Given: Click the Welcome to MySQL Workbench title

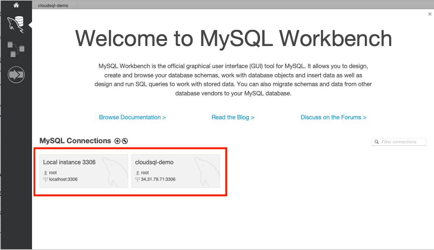Looking at the screenshot, I should click(233, 39).
